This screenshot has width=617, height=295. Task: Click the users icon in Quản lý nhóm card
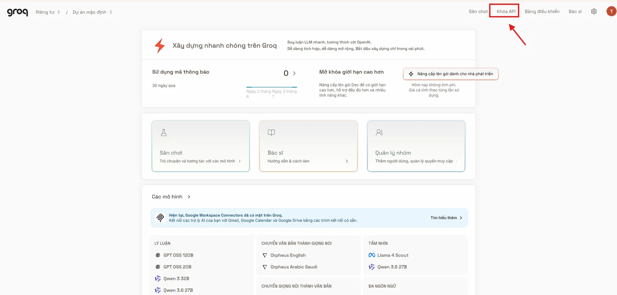[379, 133]
